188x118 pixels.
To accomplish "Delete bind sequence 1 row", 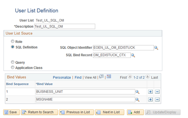I will [157, 92].
